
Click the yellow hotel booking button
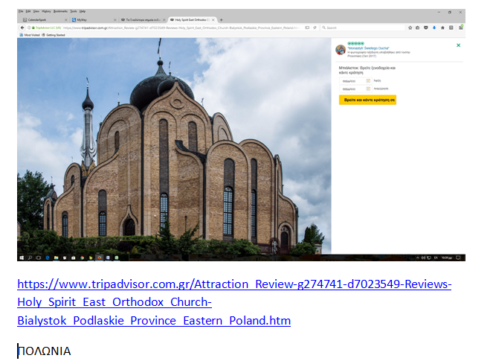[x=367, y=99]
